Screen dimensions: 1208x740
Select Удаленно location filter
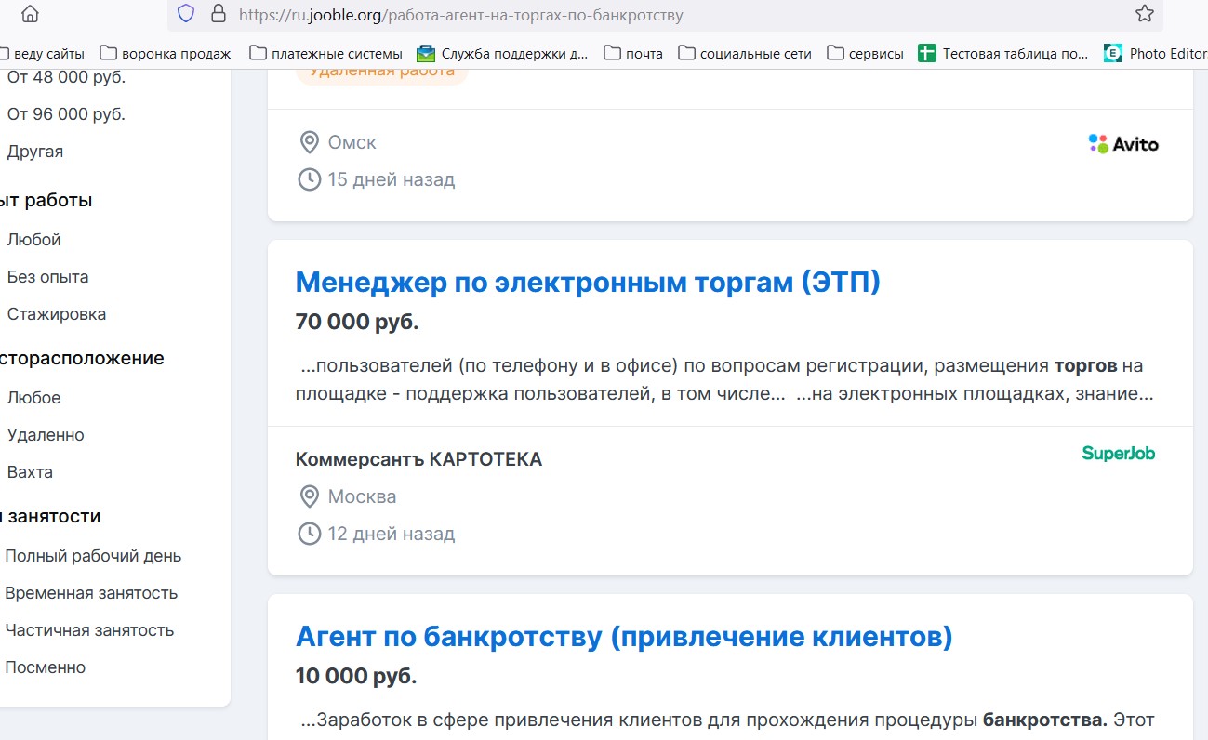[46, 435]
